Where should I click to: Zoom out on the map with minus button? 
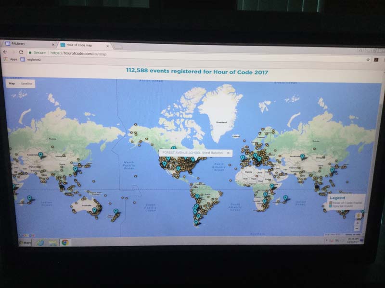click(358, 229)
